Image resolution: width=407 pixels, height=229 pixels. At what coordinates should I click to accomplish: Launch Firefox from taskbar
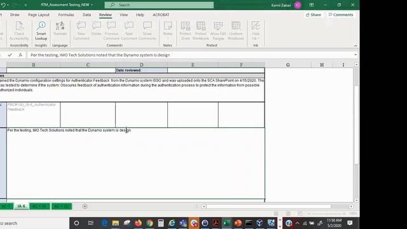click(139, 223)
